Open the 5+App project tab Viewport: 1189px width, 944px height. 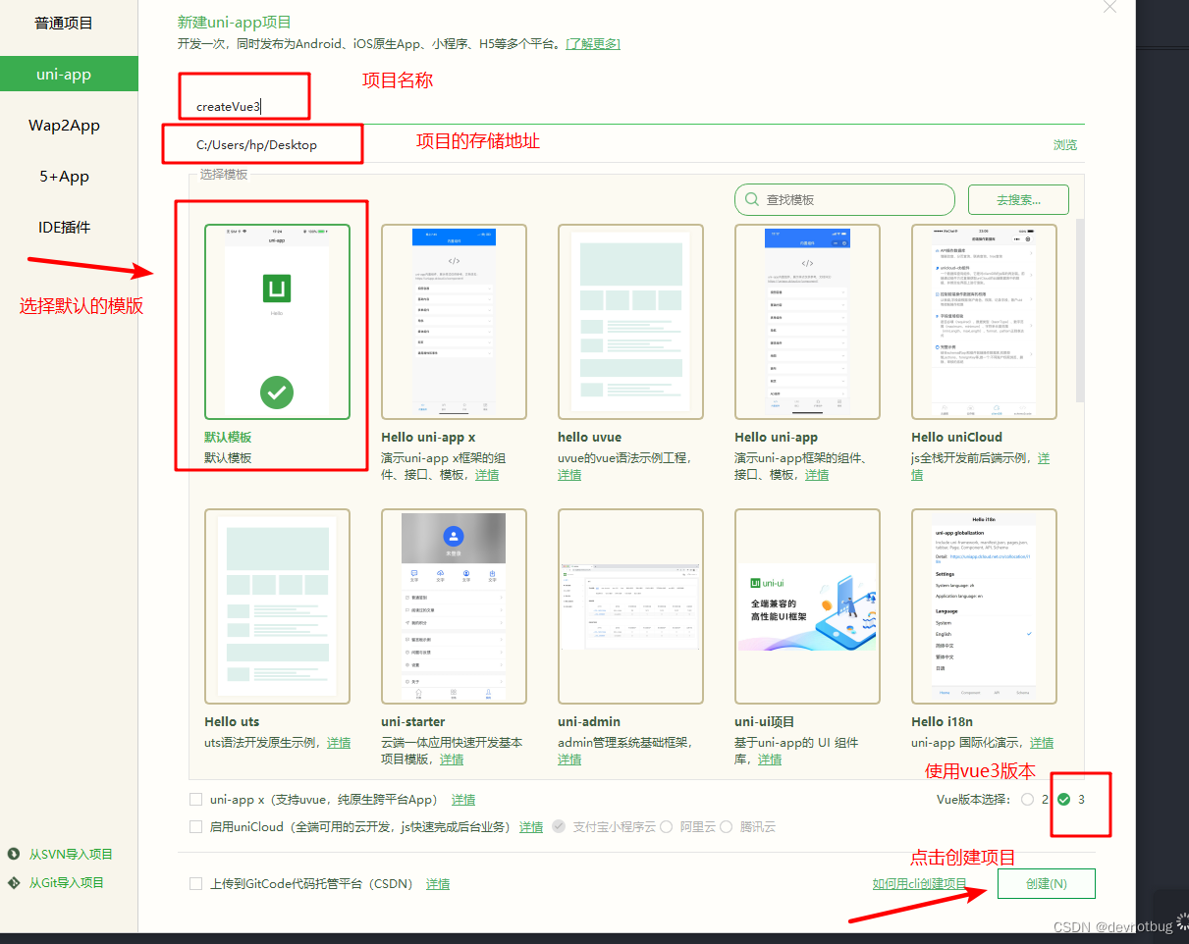(x=64, y=177)
